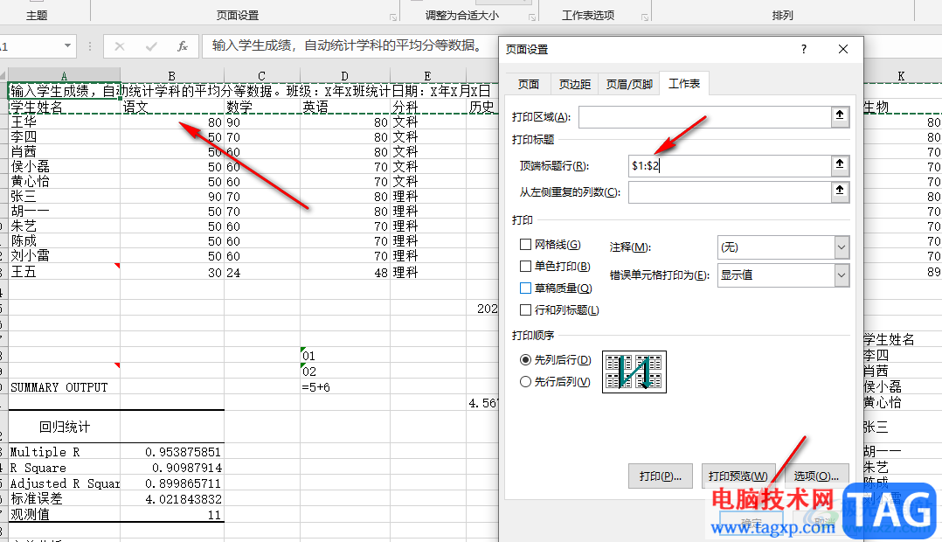
Task: Click the Print Preview button
Action: click(738, 476)
